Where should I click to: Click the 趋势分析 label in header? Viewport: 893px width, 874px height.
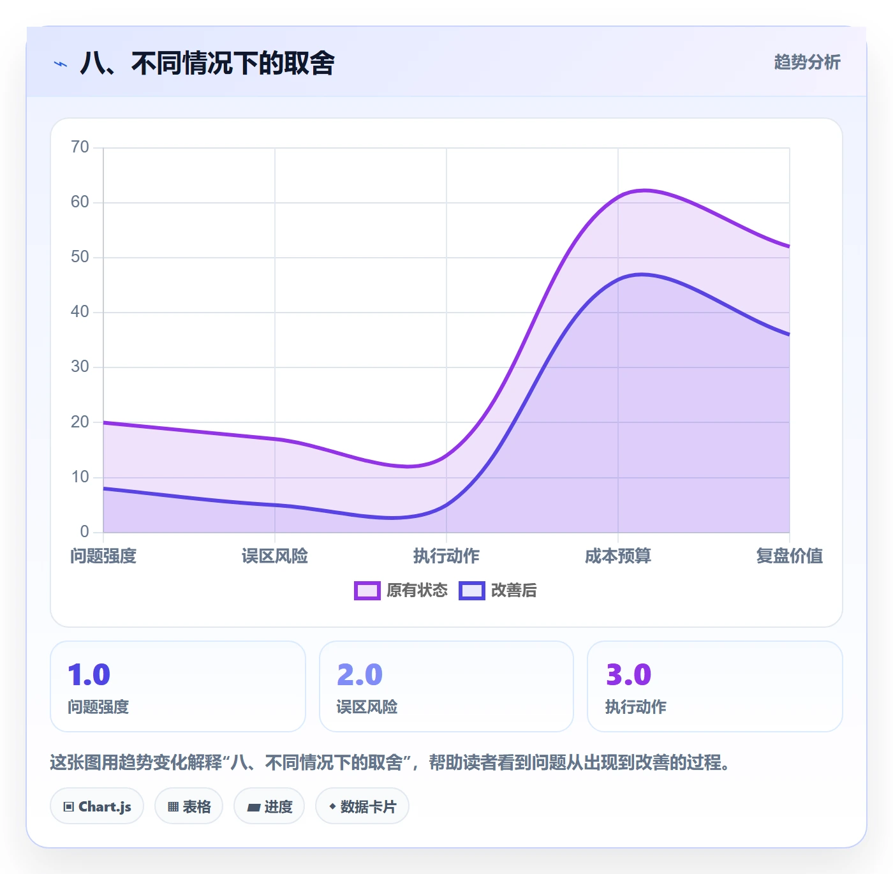coord(808,63)
